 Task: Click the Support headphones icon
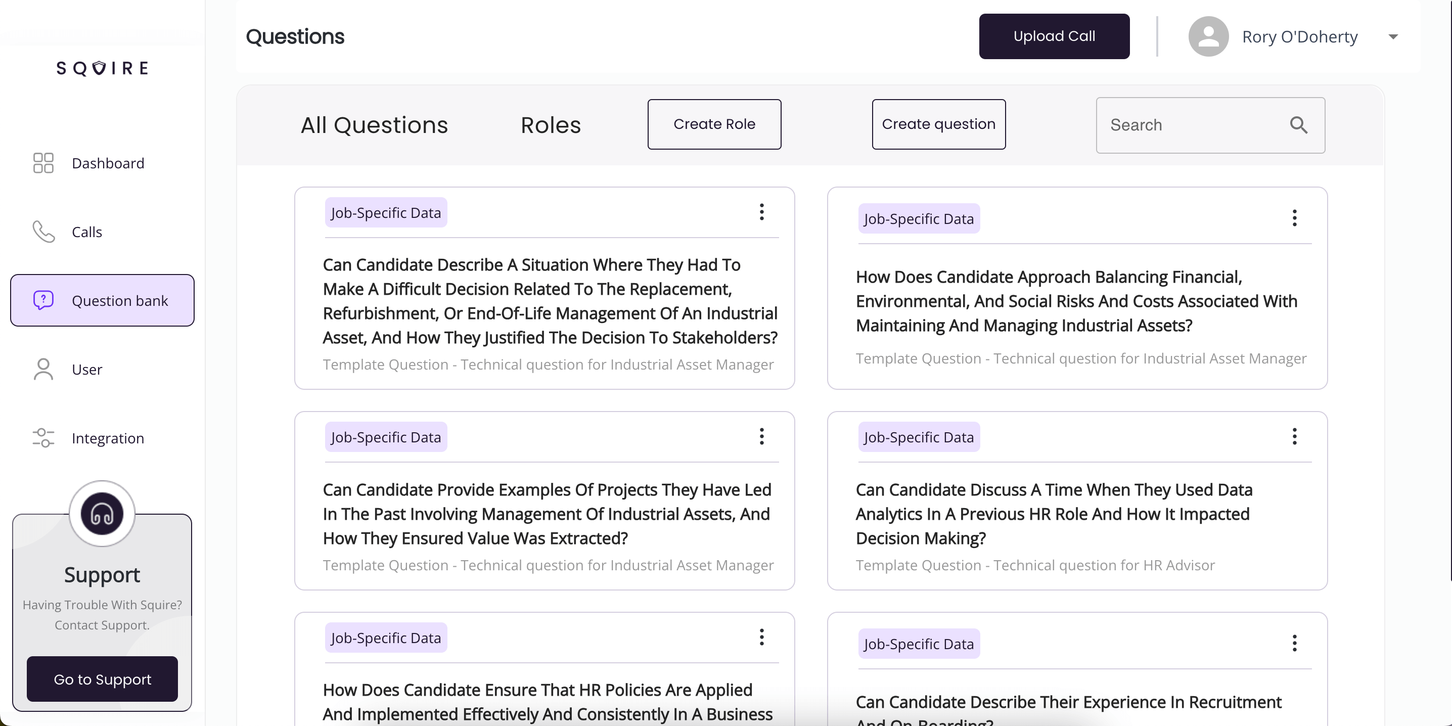(102, 514)
